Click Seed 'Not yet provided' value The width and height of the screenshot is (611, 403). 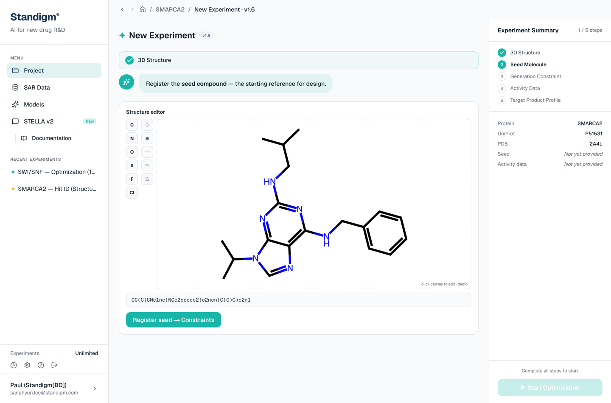click(583, 154)
